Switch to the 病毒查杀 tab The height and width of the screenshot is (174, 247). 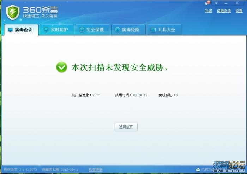(x=21, y=30)
